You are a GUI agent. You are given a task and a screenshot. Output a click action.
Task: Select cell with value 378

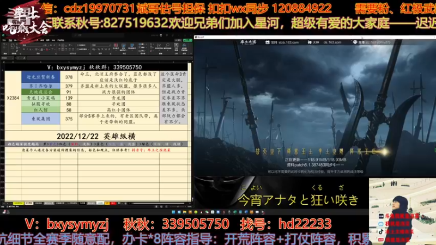69,77
